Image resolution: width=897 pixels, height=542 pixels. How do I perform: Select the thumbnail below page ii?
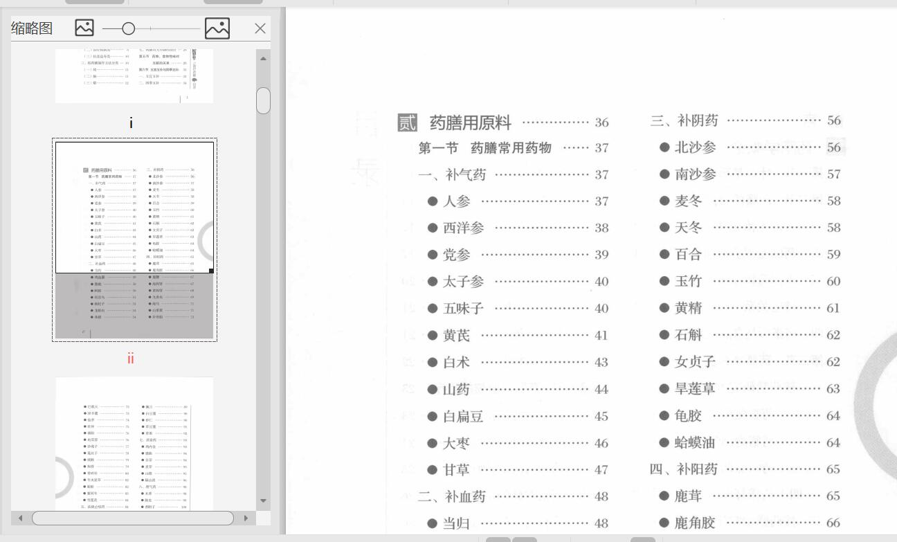click(134, 444)
